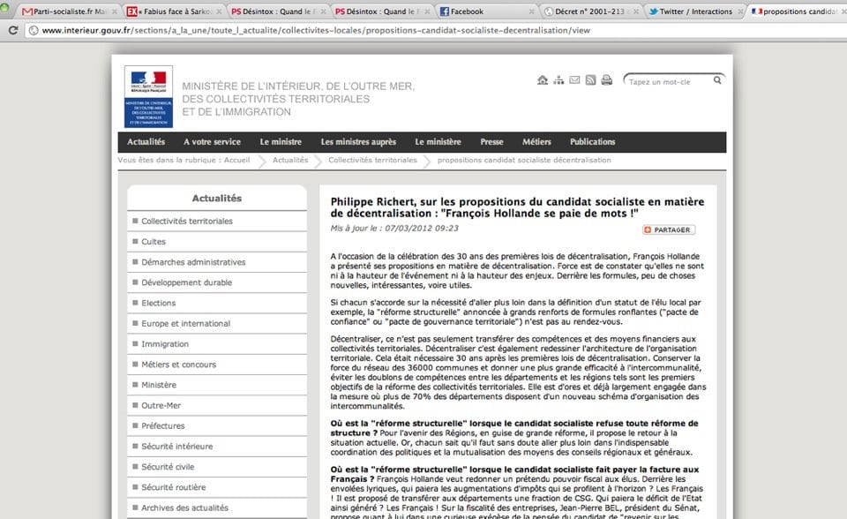Click the magnifying glass search icon

[x=717, y=80]
